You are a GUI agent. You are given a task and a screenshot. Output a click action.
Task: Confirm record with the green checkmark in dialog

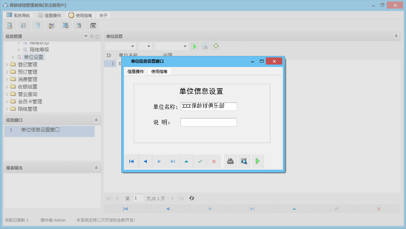[200, 161]
